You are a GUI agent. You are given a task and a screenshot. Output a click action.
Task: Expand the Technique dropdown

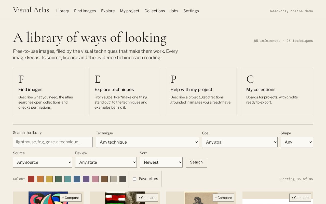coord(147,142)
